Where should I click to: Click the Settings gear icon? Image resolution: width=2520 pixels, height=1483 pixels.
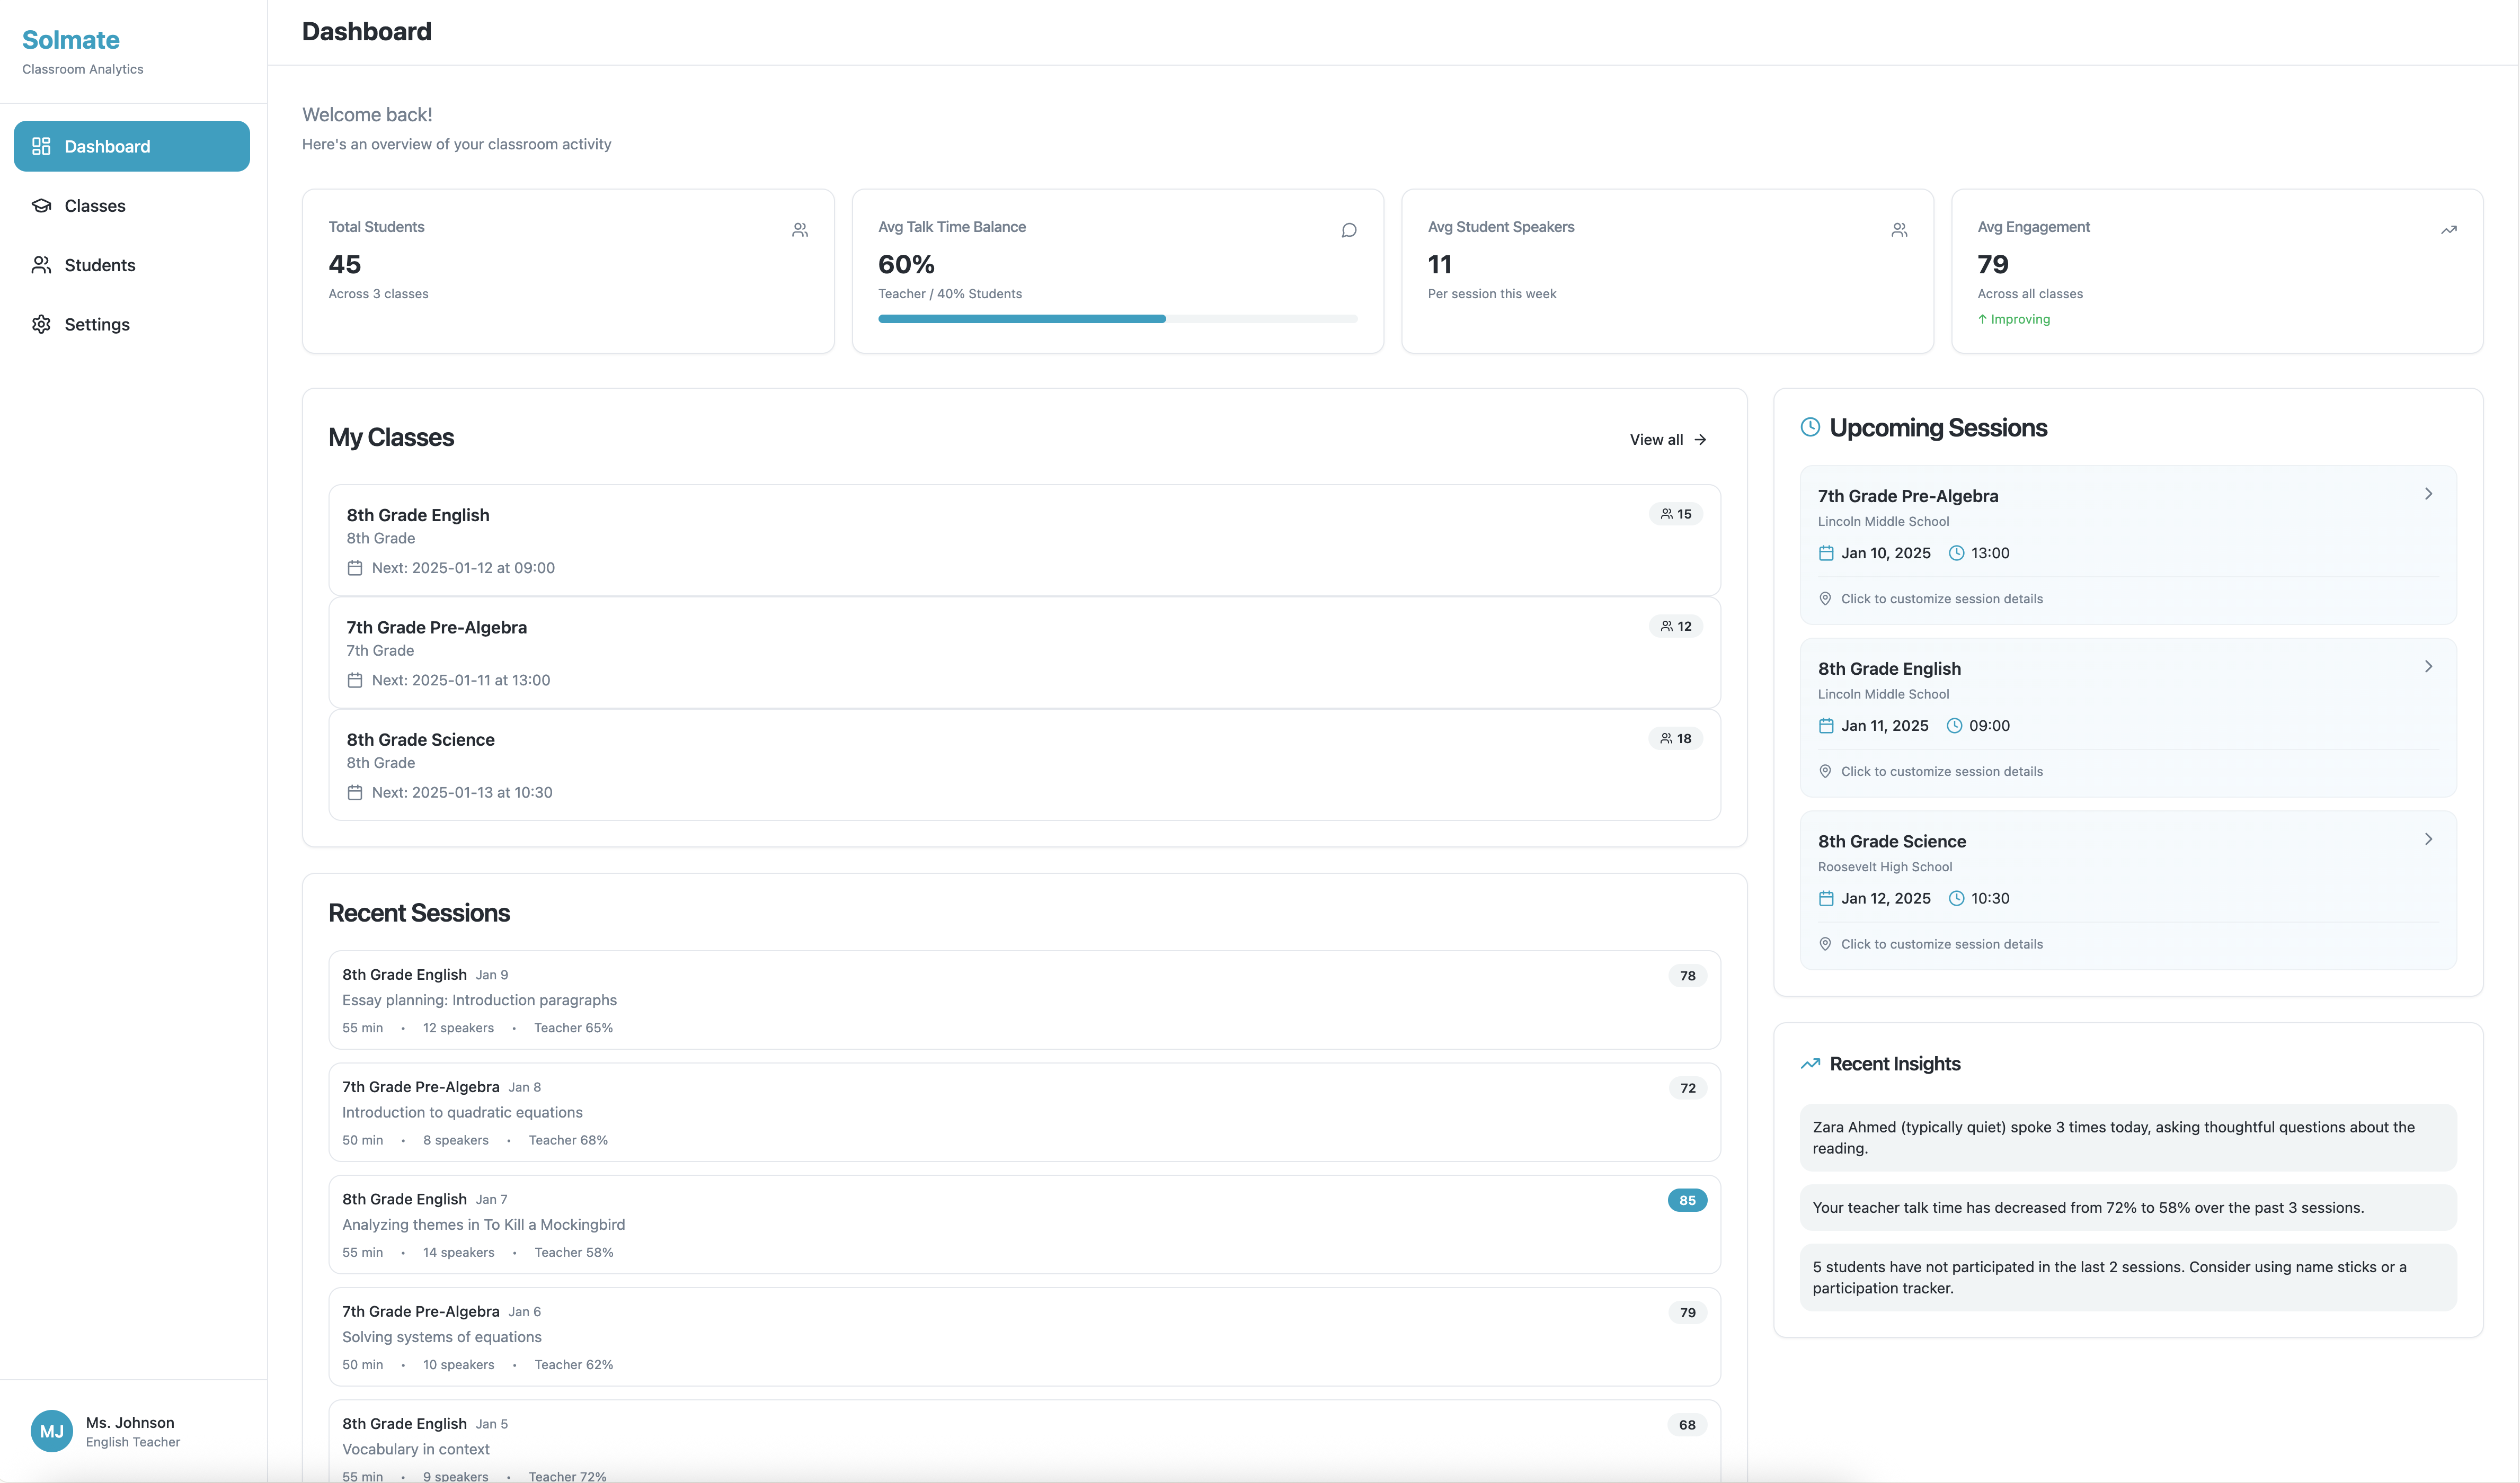click(x=41, y=324)
